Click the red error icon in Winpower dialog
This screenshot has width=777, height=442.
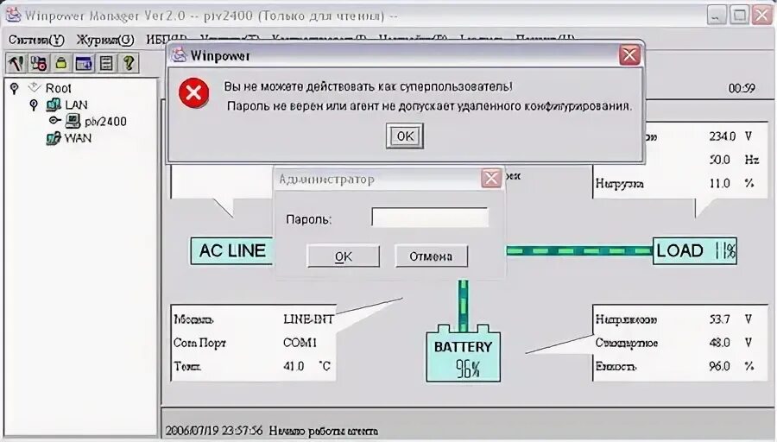pyautogui.click(x=193, y=92)
